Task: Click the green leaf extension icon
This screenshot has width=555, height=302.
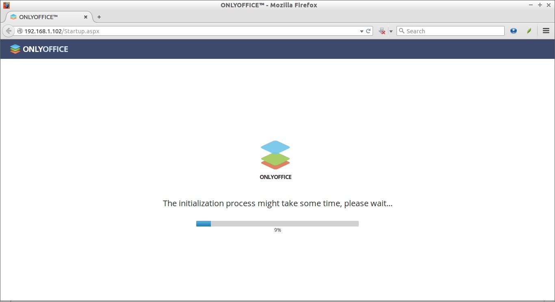Action: 529,31
